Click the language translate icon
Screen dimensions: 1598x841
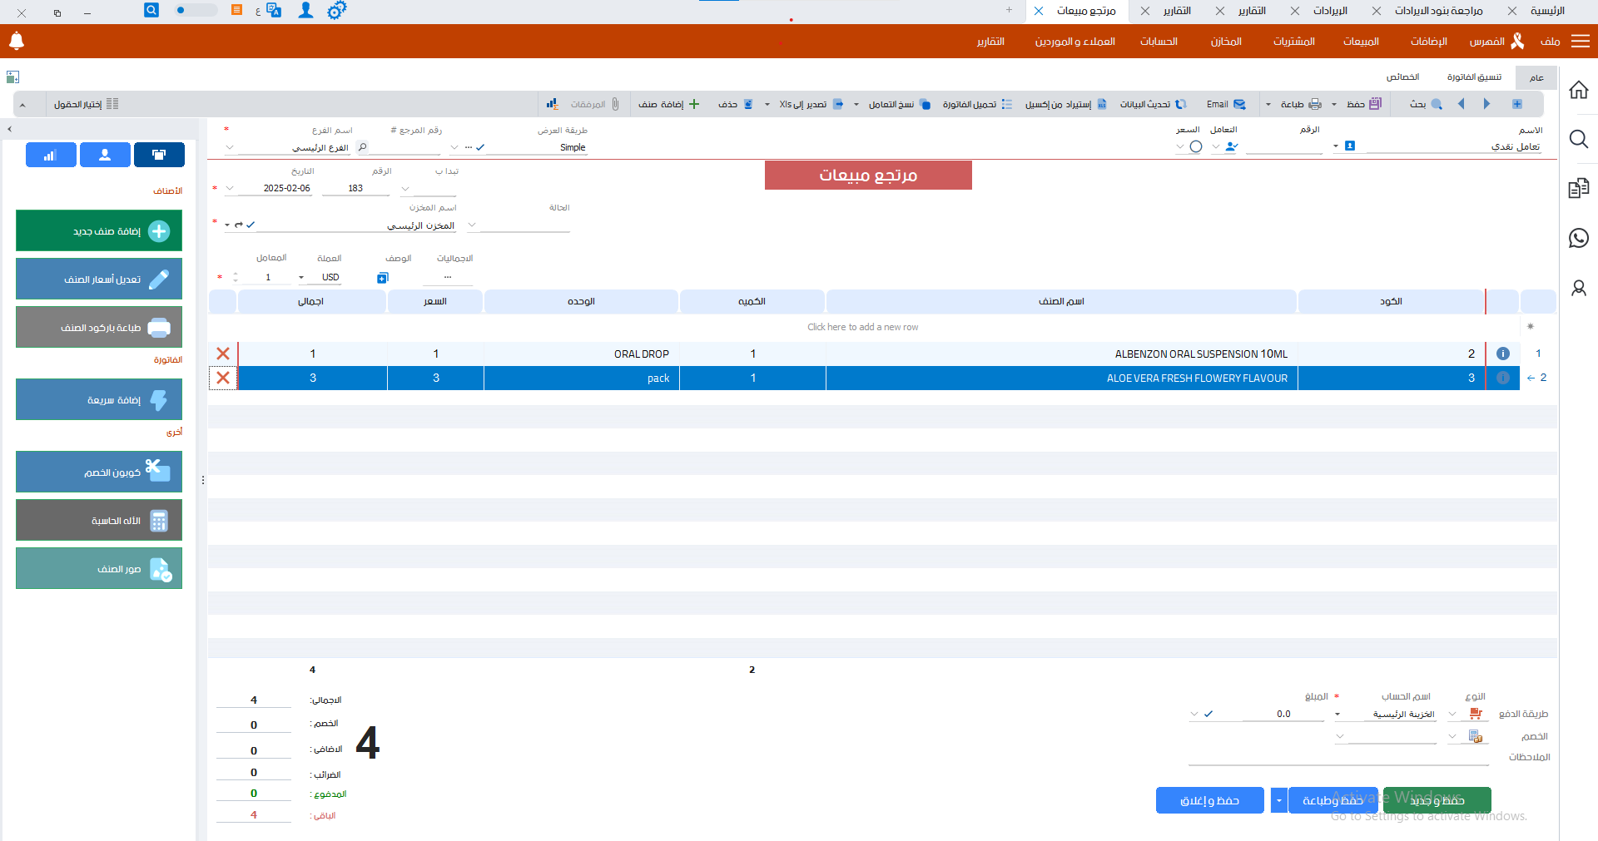274,11
